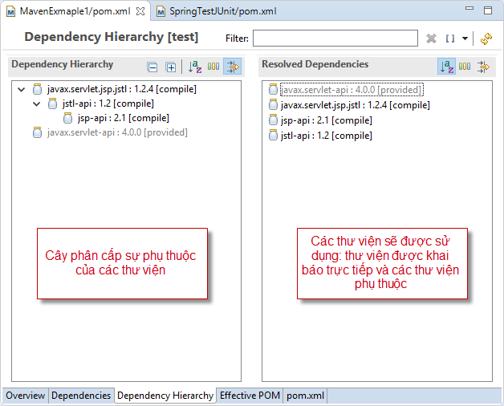Toggle sort alphabetically in Resolved Dependencies
Viewport: 504px width, 406px height.
point(446,67)
